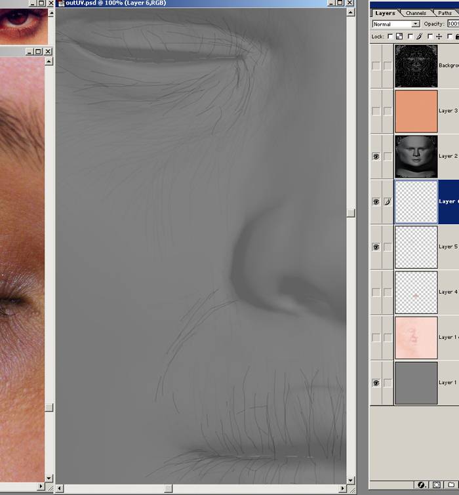459x495 pixels.
Task: Click the new layer set folder icon
Action: [x=451, y=485]
